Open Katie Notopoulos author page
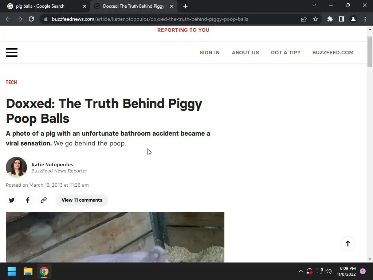373x280 pixels. (52, 164)
